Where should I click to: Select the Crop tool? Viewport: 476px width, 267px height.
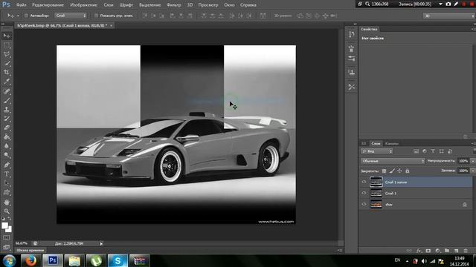7,73
